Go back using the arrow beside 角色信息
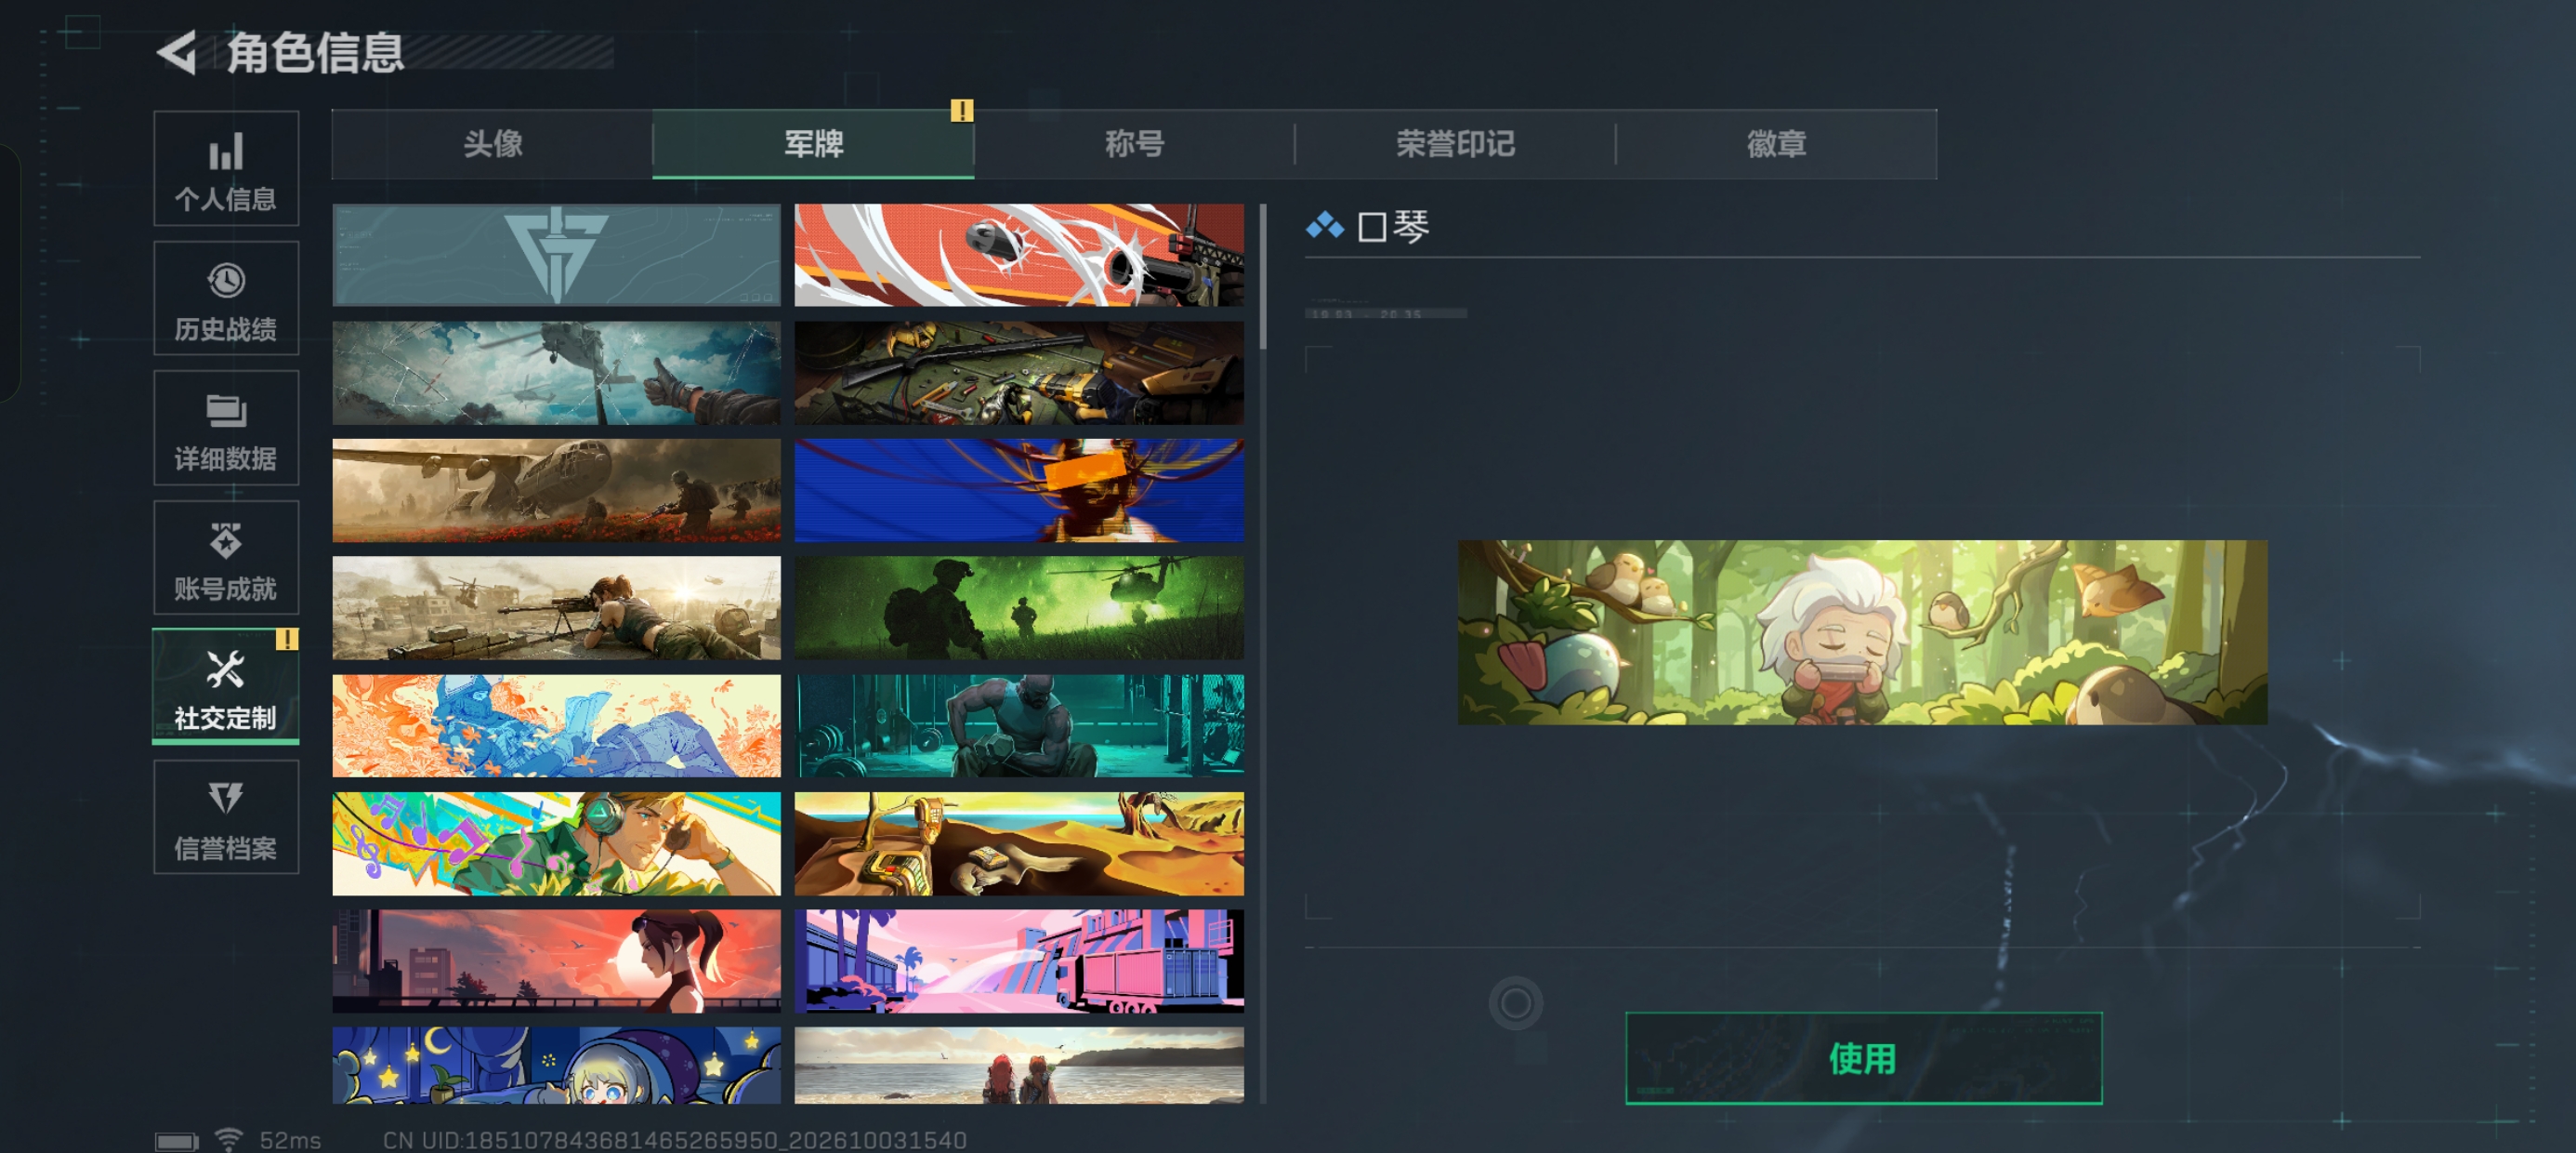Screen dimensions: 2576x1153 177,52
